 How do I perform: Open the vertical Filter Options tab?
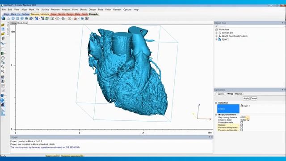8,29
